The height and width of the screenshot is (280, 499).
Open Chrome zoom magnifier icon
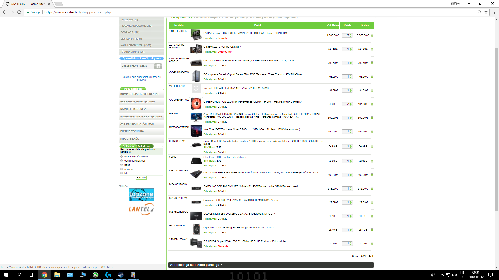click(x=480, y=12)
